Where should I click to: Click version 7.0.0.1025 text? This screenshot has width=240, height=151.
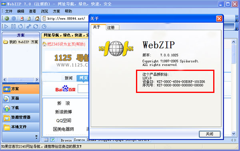[x=169, y=55]
